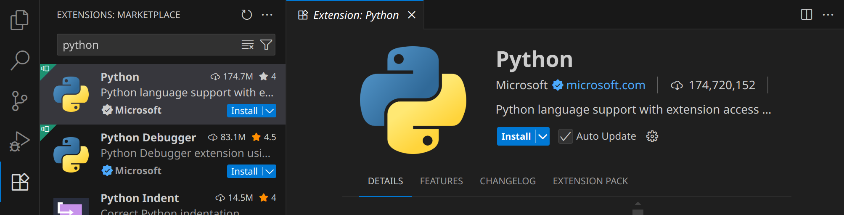Viewport: 844px width, 215px height.
Task: Open the Search view in activity bar
Action: coord(19,60)
